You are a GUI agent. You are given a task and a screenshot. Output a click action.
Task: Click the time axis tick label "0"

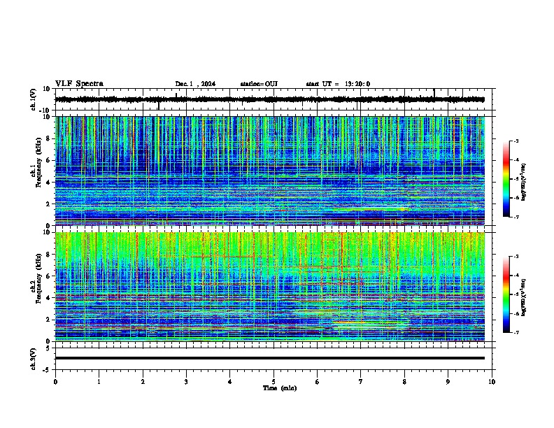[55, 382]
